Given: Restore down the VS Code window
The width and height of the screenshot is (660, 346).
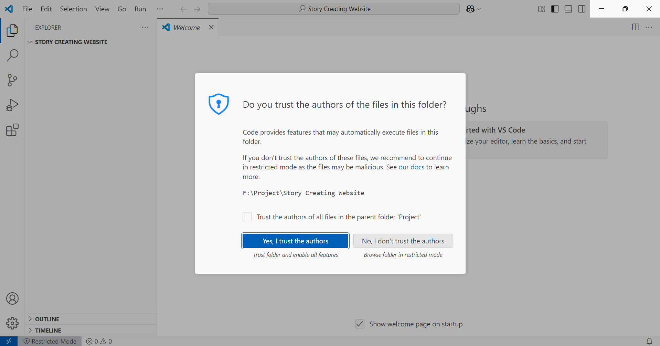Looking at the screenshot, I should [625, 9].
